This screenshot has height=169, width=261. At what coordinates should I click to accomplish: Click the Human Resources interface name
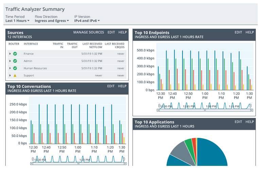coord(35,68)
